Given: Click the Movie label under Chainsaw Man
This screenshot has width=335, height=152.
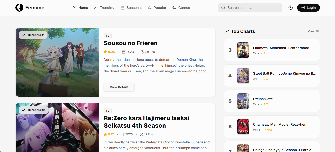Looking at the screenshot, I should [256, 130].
